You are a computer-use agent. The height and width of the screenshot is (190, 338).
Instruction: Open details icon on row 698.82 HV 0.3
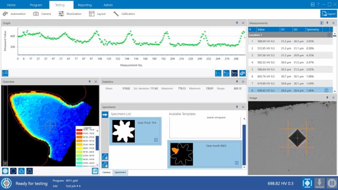point(326,90)
